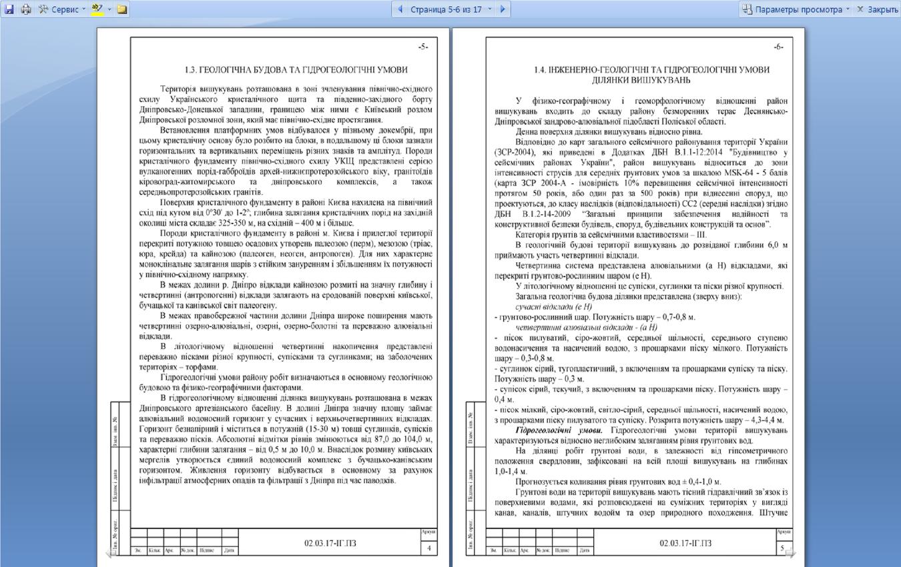901x567 pixels.
Task: Go to the next page arrow
Action: click(503, 9)
